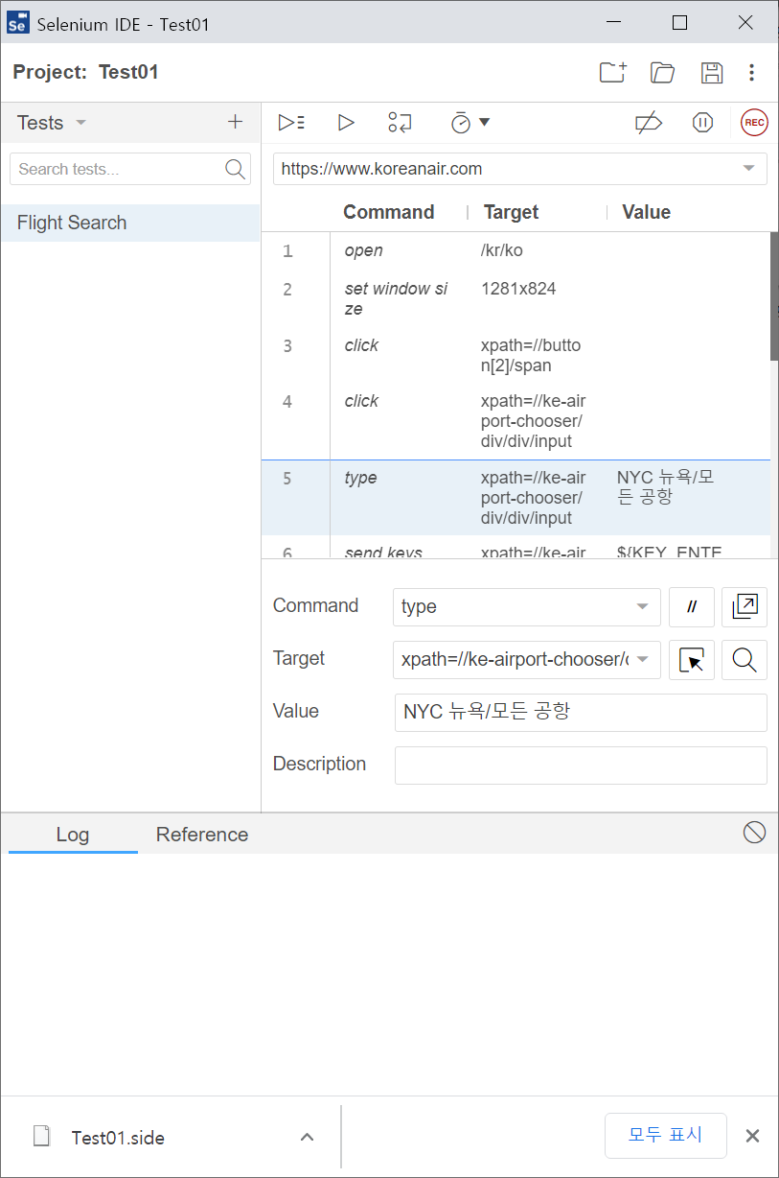Expand the Tests view dropdown arrow

click(80, 123)
